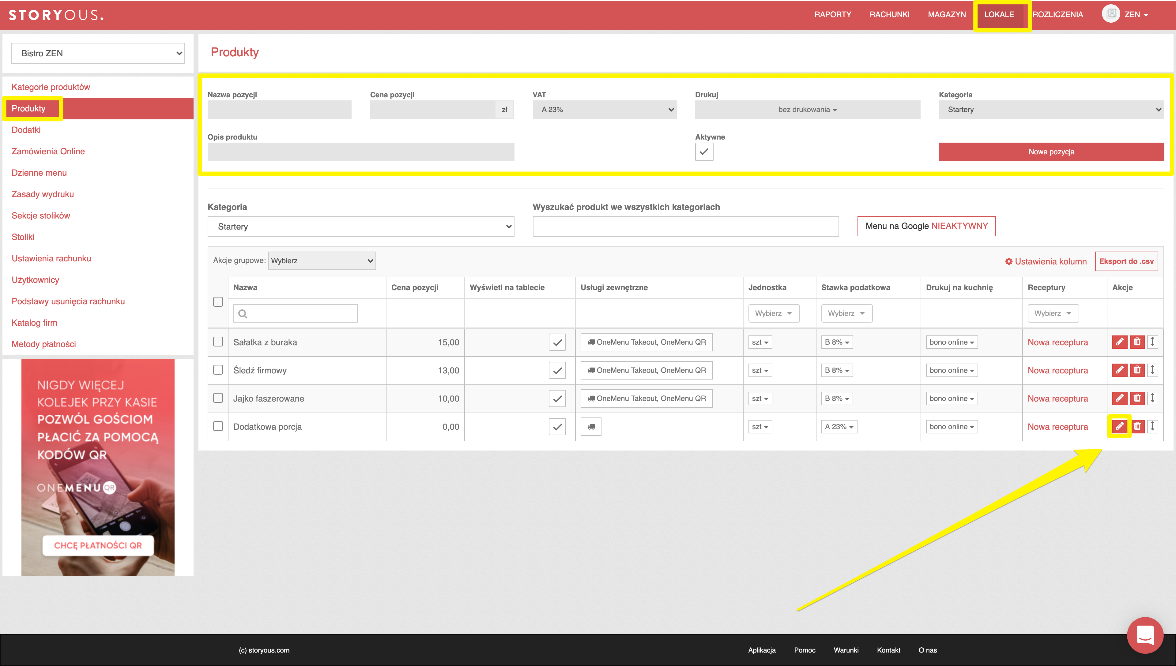Screen dimensions: 1176x666
Task: Toggle Wyświetl na tablecie for Śledź firmowy
Action: coord(557,371)
